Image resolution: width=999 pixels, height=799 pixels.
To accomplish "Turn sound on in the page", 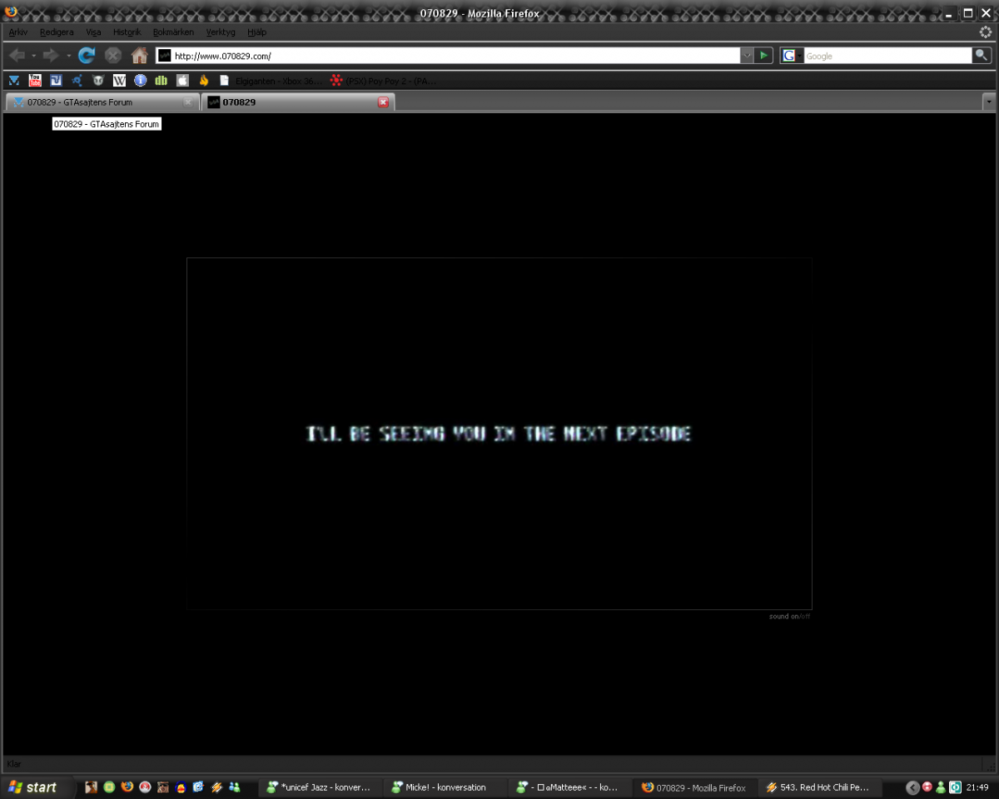I will (x=784, y=617).
